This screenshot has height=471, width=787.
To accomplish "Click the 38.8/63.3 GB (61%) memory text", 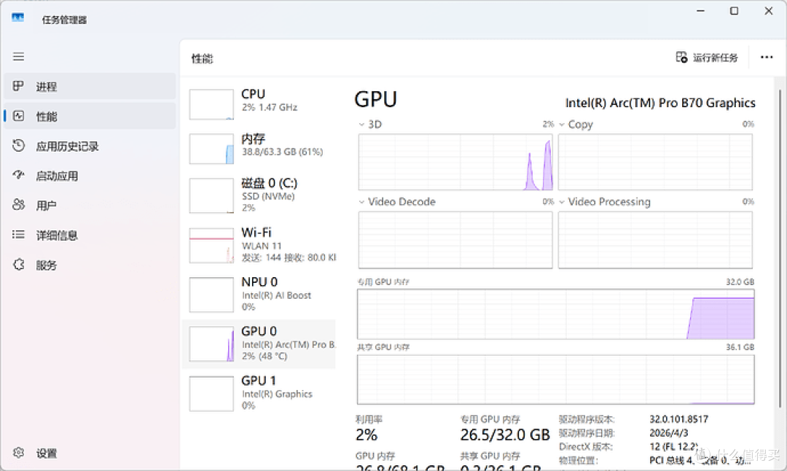I will (x=283, y=152).
